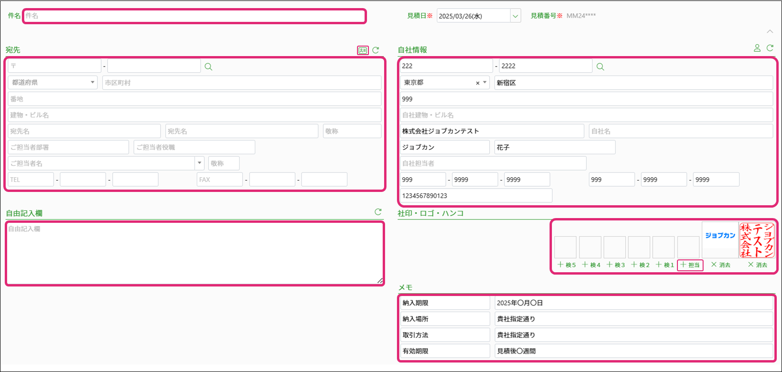
Task: Click the person icon in 自社情報 header
Action: 757,48
